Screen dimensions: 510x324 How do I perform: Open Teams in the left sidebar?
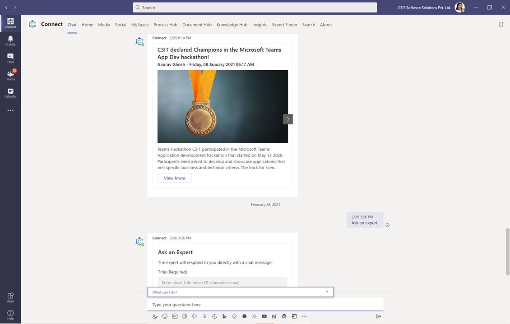pyautogui.click(x=10, y=75)
